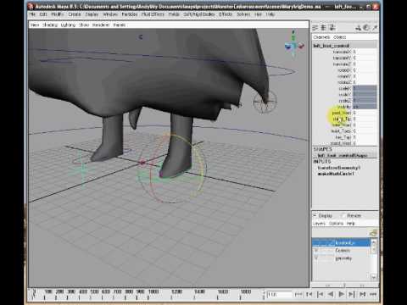Open the Create menu
The image size is (407, 305).
[75, 14]
